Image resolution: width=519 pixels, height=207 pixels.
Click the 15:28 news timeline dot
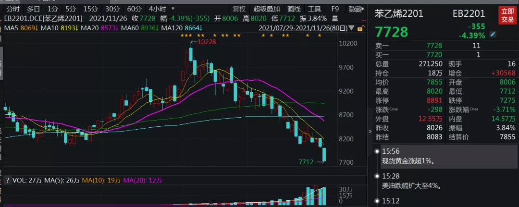(x=376, y=176)
